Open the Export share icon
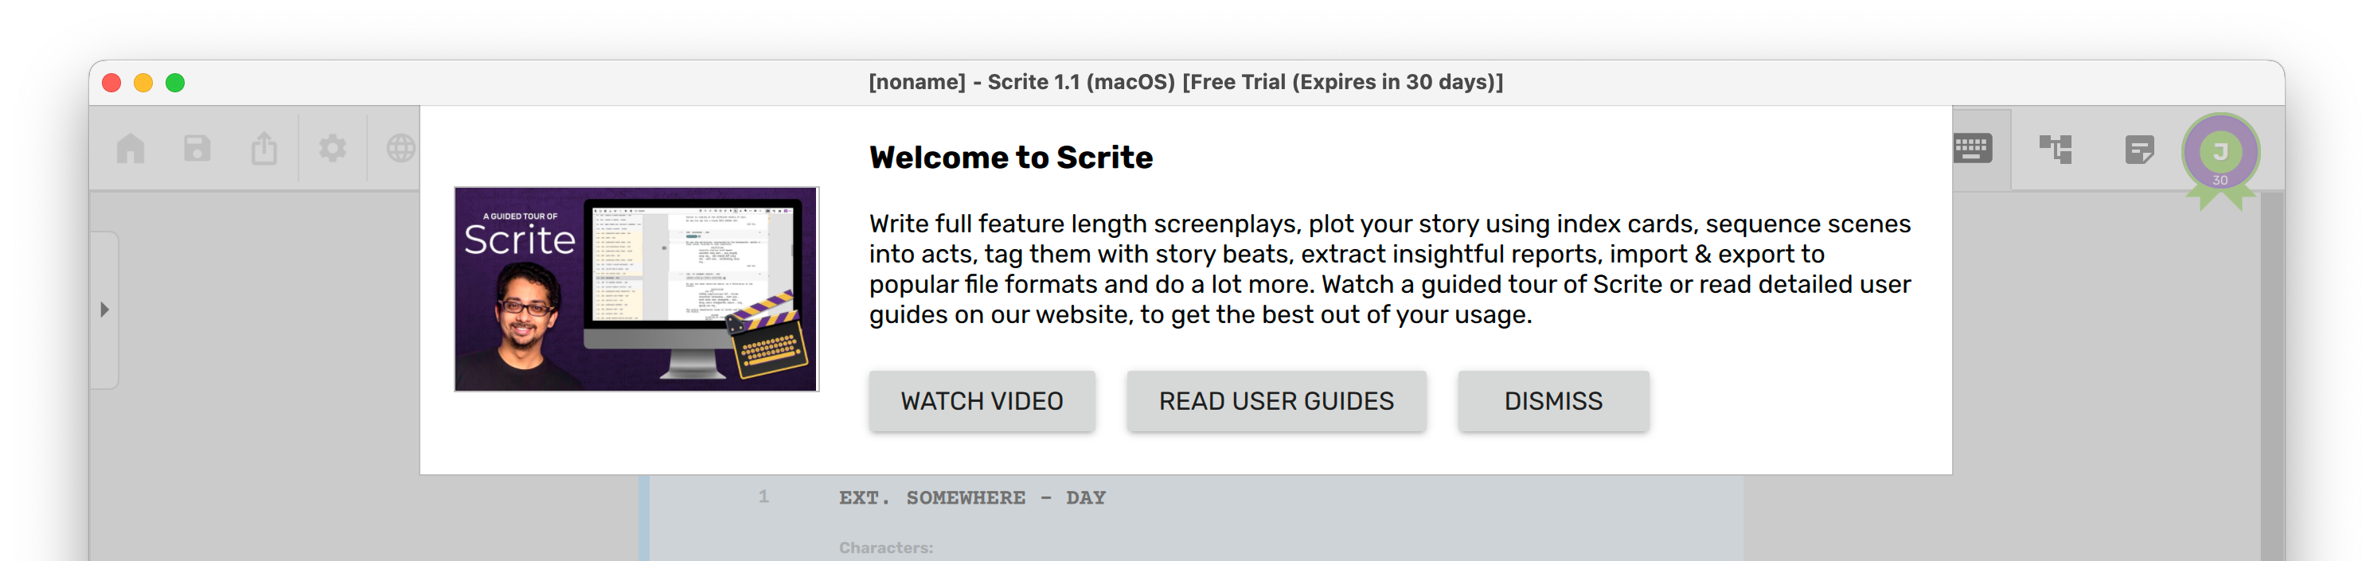The width and height of the screenshot is (2374, 561). pyautogui.click(x=264, y=147)
